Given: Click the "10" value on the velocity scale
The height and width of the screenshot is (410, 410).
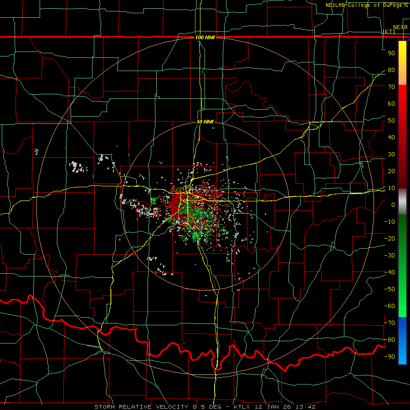Looking at the screenshot, I should click(391, 188).
